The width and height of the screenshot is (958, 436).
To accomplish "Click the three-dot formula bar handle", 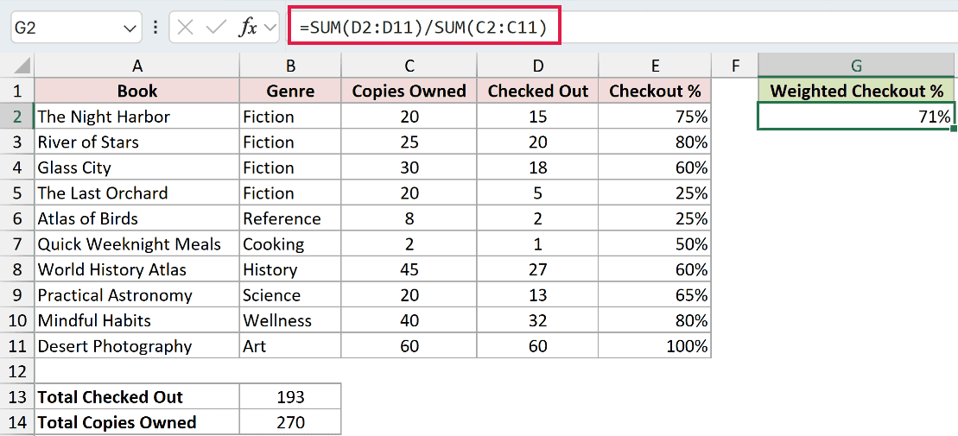I will click(x=155, y=28).
